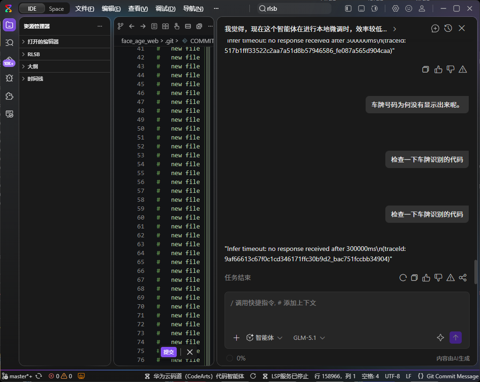This screenshot has width=480, height=382.
Task: Click the document view icon in the editor toolbar
Action: pyautogui.click(x=154, y=26)
